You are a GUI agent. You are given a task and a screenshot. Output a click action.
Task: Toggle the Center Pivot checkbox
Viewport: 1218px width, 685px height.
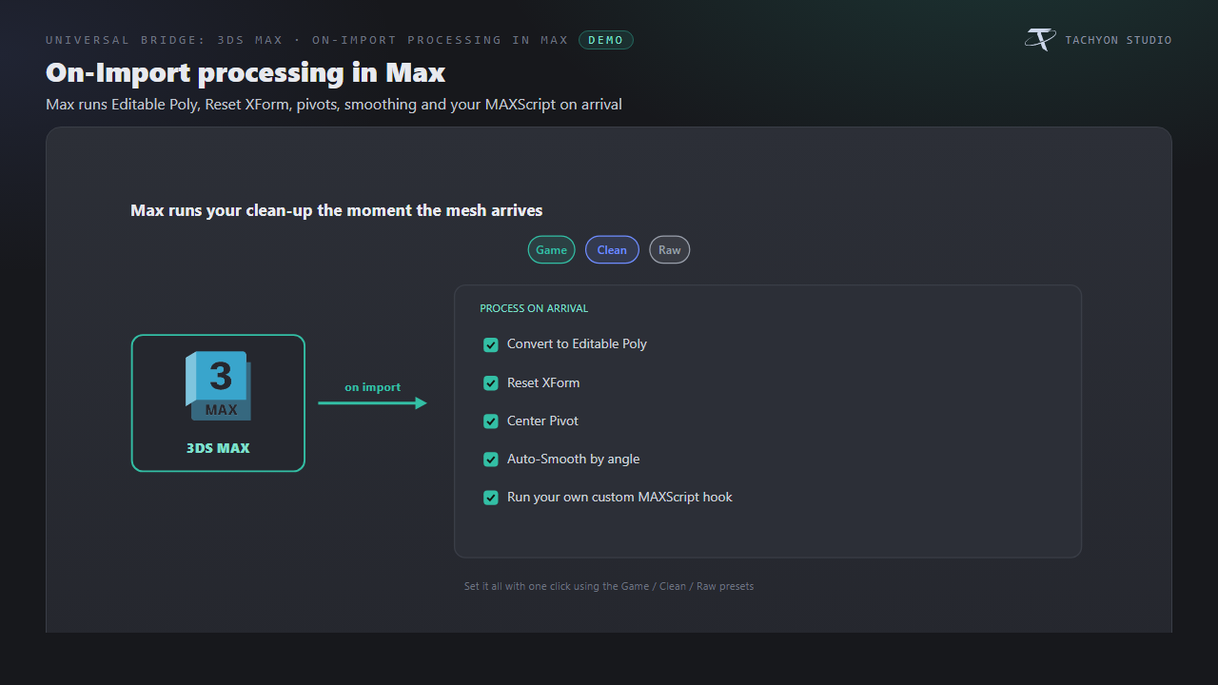(x=491, y=421)
